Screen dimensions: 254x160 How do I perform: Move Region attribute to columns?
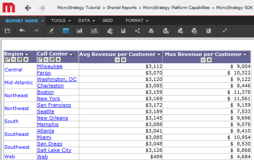pyautogui.click(x=7, y=59)
